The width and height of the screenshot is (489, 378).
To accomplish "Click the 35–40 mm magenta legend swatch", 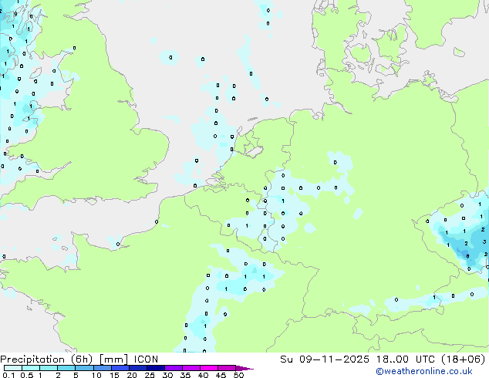I will [191, 368].
